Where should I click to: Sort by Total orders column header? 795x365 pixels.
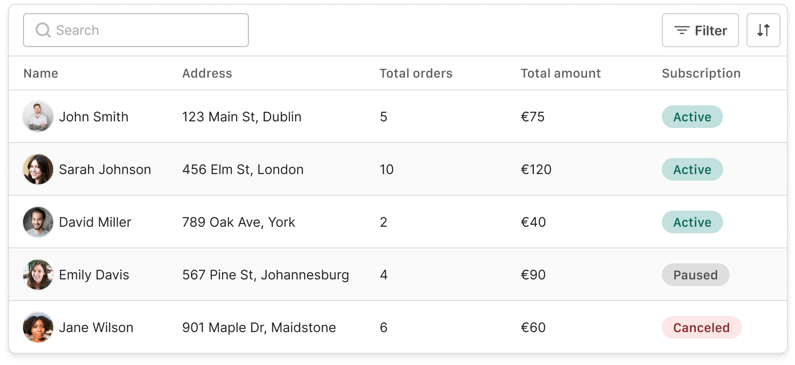[416, 73]
